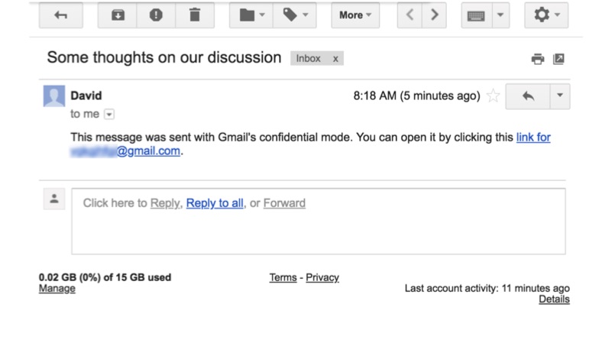Click the back arrow toolbar button
The width and height of the screenshot is (612, 343).
pos(61,15)
